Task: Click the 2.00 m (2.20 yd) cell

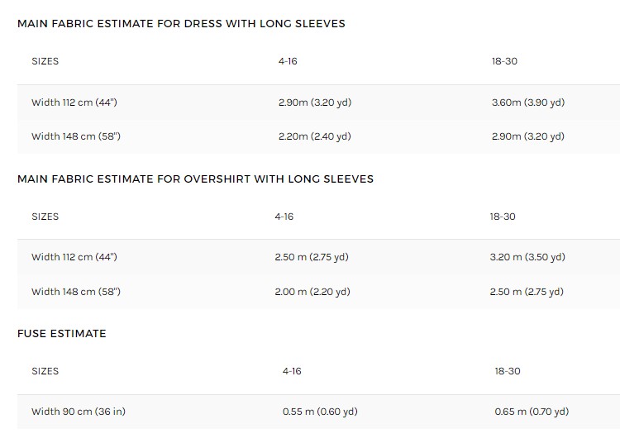Action: 312,292
